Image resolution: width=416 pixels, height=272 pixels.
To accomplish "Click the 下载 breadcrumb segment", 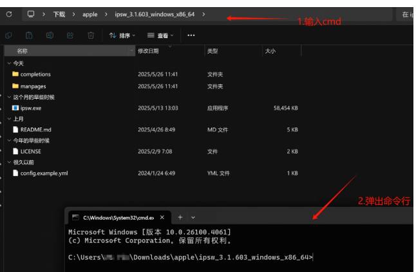I will 59,14.
